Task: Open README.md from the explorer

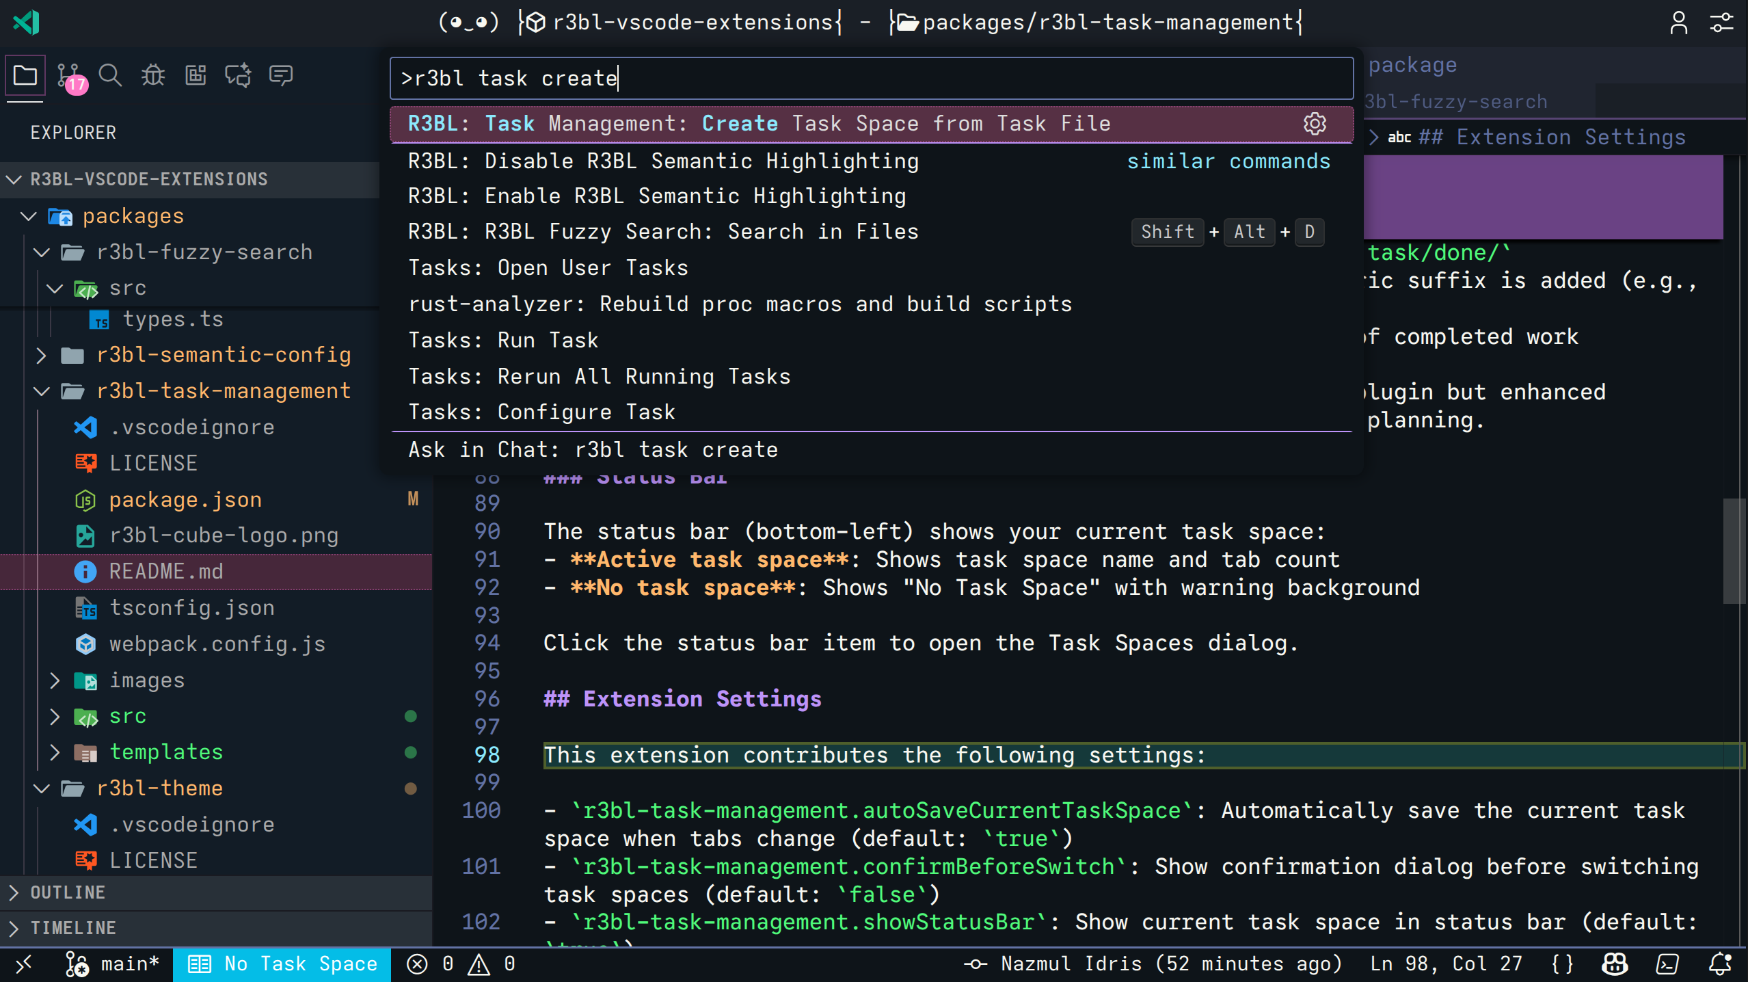Action: (166, 570)
